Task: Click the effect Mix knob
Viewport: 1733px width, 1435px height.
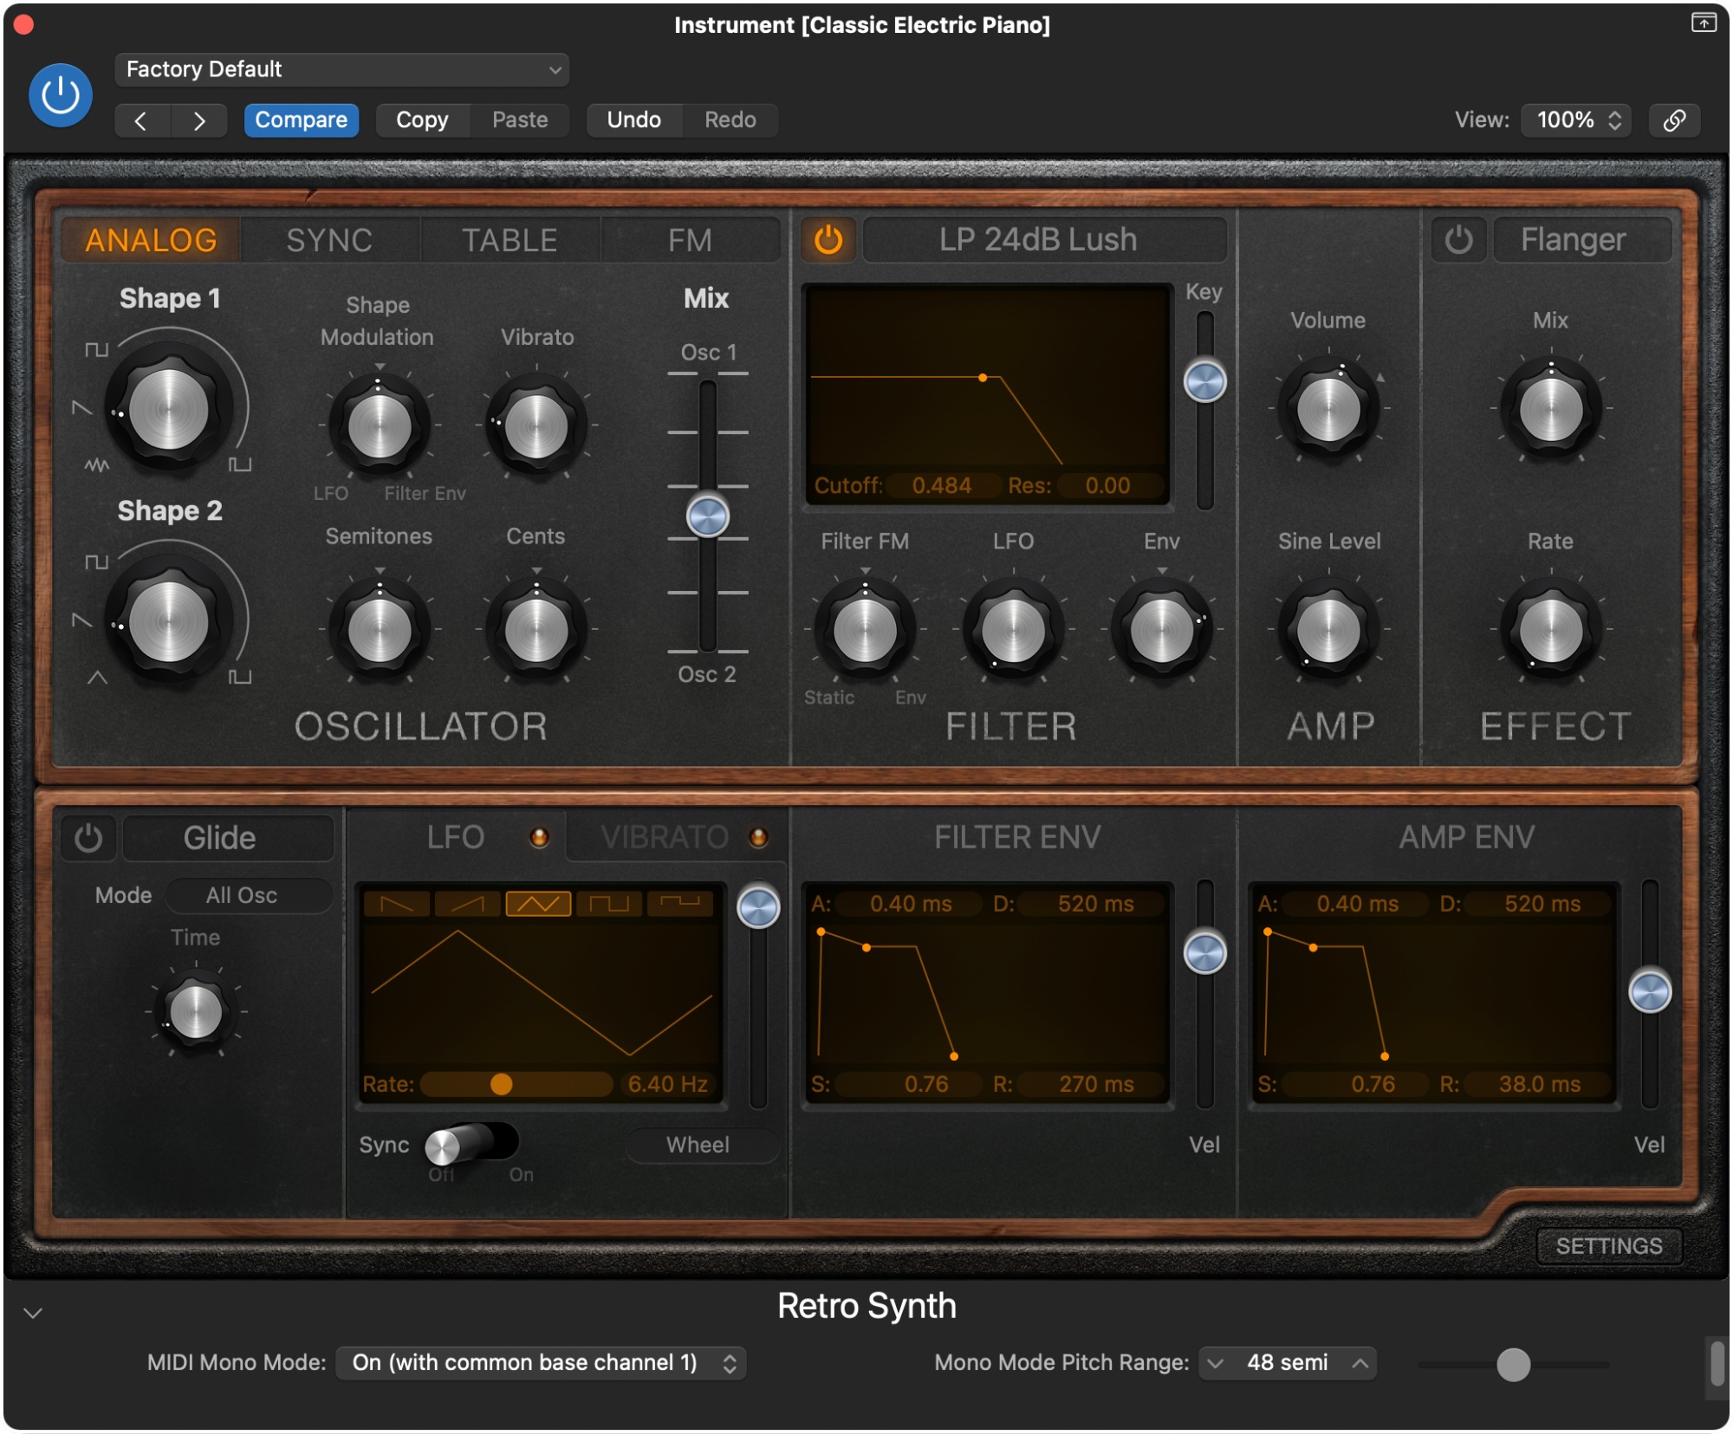Action: 1551,409
